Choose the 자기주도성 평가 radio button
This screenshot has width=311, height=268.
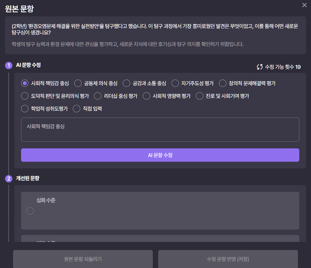click(175, 83)
